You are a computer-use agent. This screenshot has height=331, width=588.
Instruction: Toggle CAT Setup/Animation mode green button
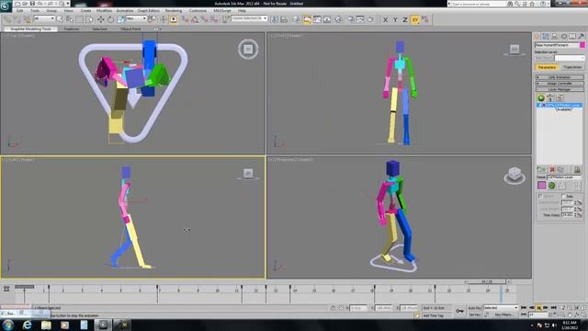click(x=541, y=98)
